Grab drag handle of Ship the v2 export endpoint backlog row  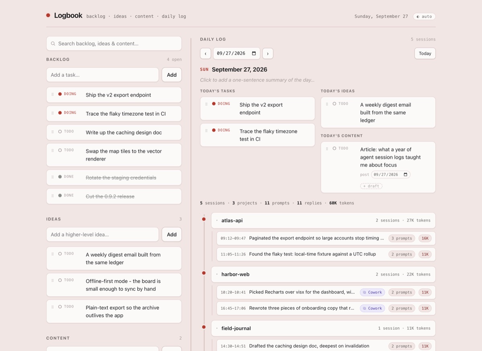[53, 94]
